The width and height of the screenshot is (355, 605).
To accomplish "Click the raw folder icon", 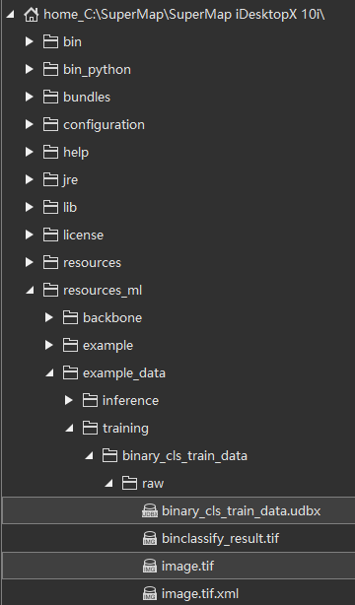I will 129,484.
